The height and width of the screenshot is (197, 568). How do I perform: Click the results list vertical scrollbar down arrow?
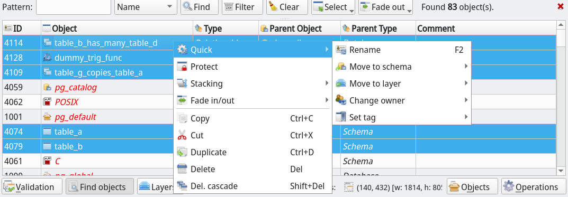tap(561, 170)
